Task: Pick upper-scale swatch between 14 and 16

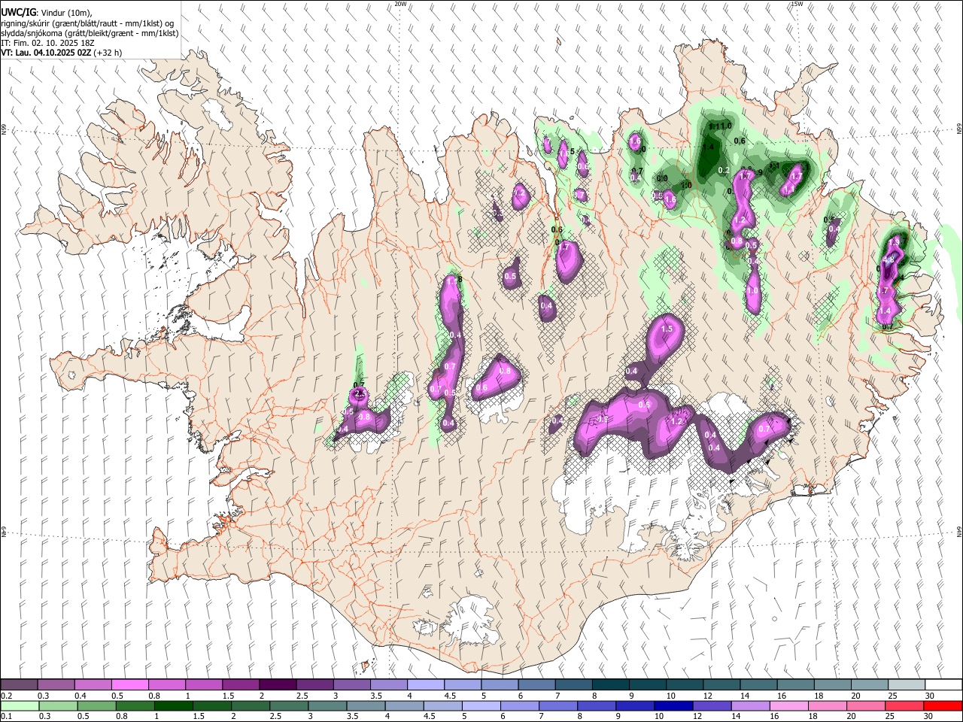Action: click(x=758, y=684)
